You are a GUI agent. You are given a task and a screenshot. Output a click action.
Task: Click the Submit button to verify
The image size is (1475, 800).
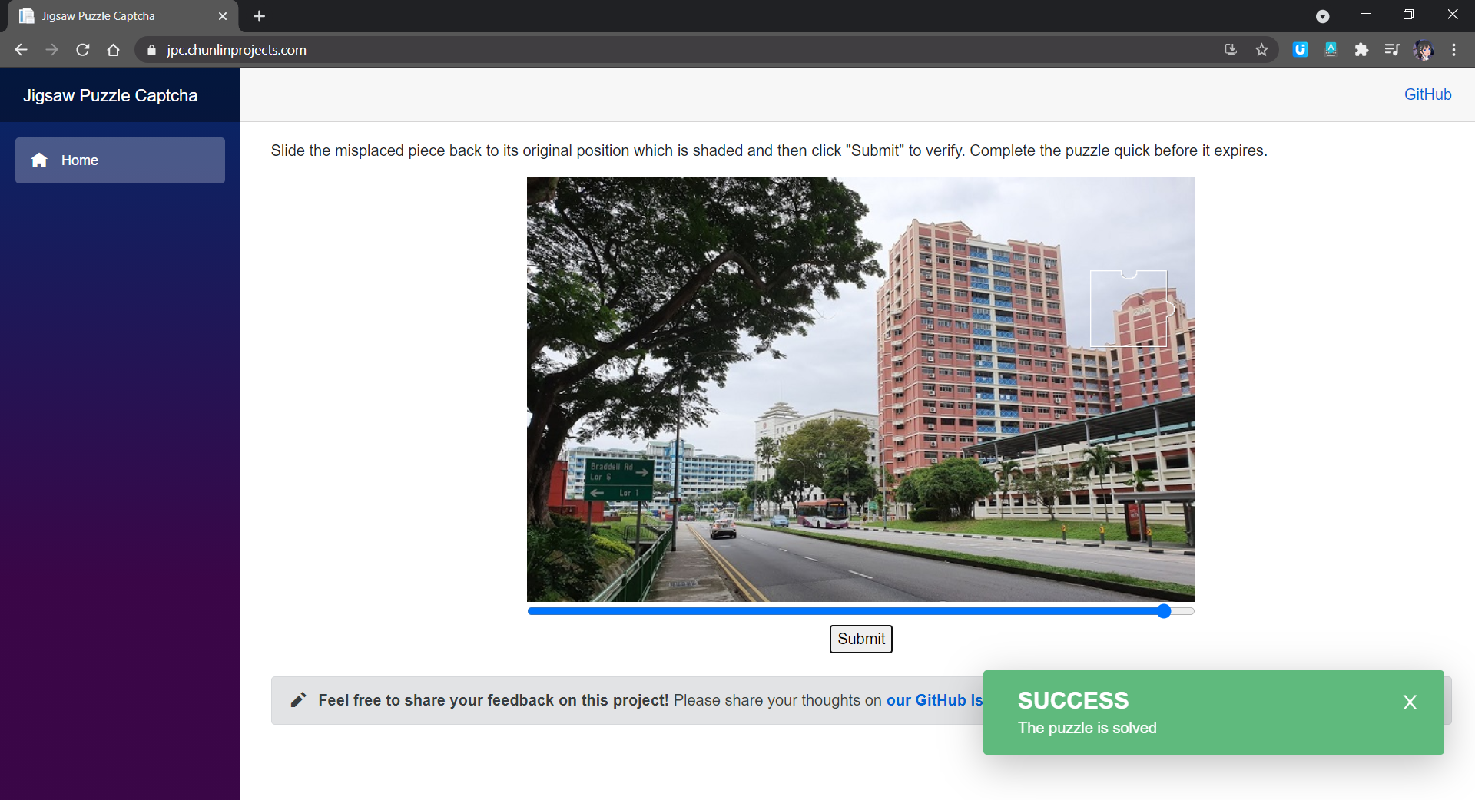pyautogui.click(x=860, y=639)
